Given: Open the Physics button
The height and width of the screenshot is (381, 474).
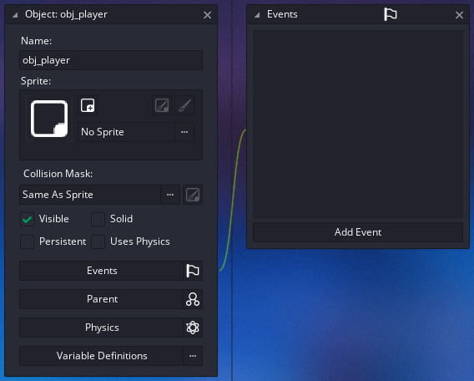Looking at the screenshot, I should [x=102, y=328].
